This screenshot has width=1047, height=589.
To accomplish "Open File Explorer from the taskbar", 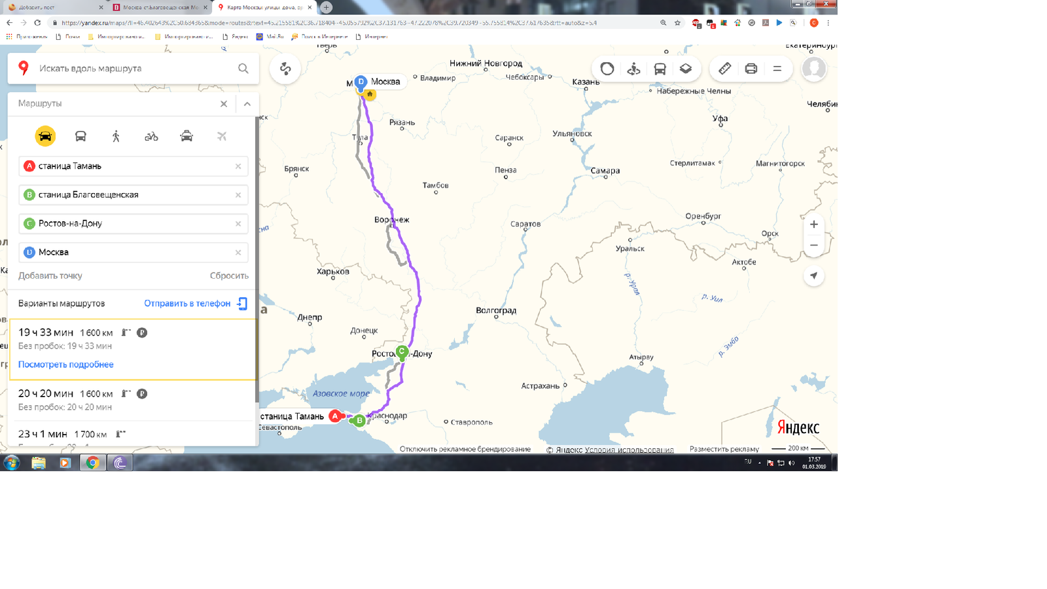I will [x=39, y=463].
